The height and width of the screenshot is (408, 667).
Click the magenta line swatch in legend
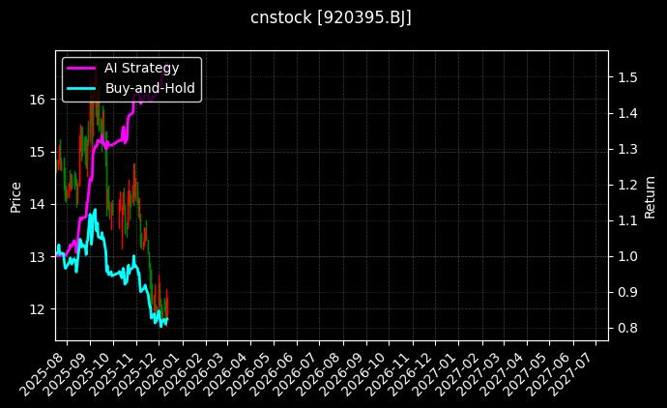click(80, 68)
